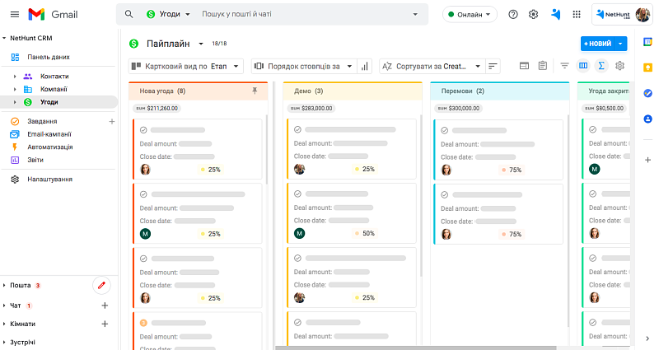The image size is (659, 350).
Task: Click the red compose pencil icon
Action: (102, 285)
